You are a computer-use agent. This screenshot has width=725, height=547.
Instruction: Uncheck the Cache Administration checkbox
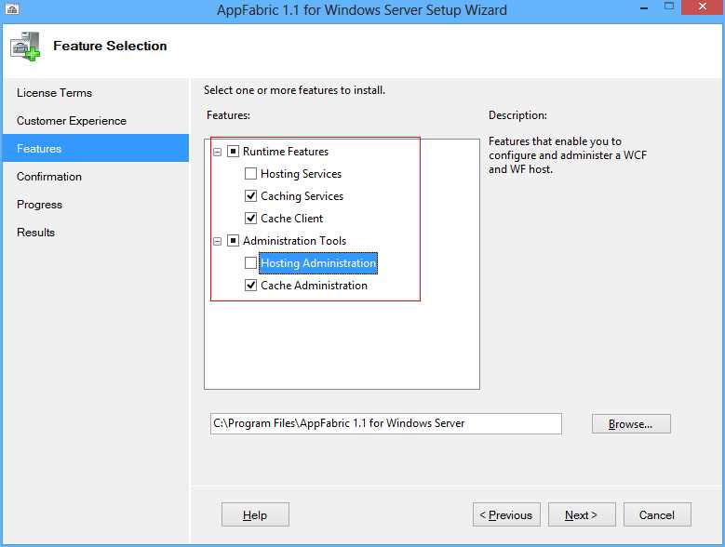(250, 285)
